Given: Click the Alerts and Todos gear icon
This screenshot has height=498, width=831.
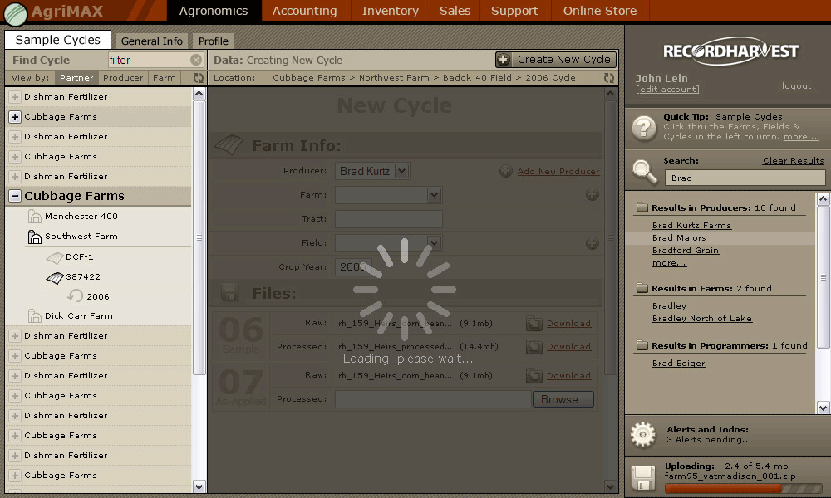Looking at the screenshot, I should tap(643, 434).
